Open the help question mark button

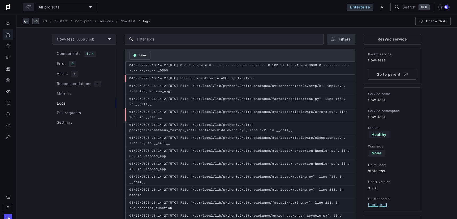click(x=8, y=208)
